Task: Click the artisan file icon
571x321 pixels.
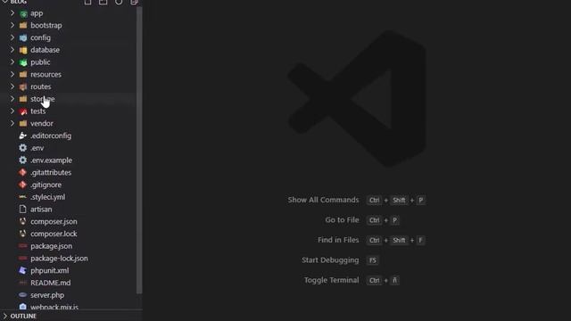Action: (22, 210)
